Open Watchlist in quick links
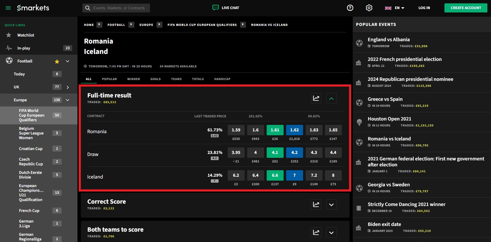Viewport: 491px width, 242px height. click(25, 35)
